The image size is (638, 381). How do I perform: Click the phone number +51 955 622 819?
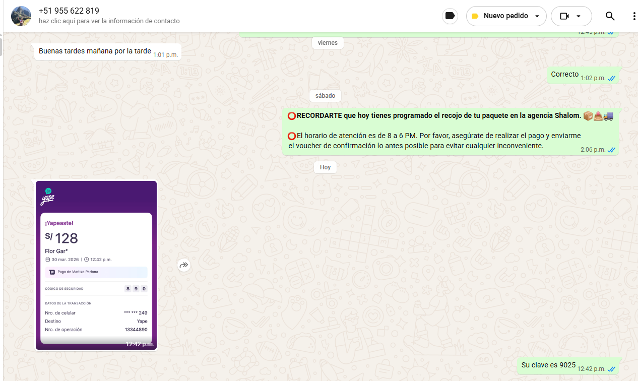69,11
